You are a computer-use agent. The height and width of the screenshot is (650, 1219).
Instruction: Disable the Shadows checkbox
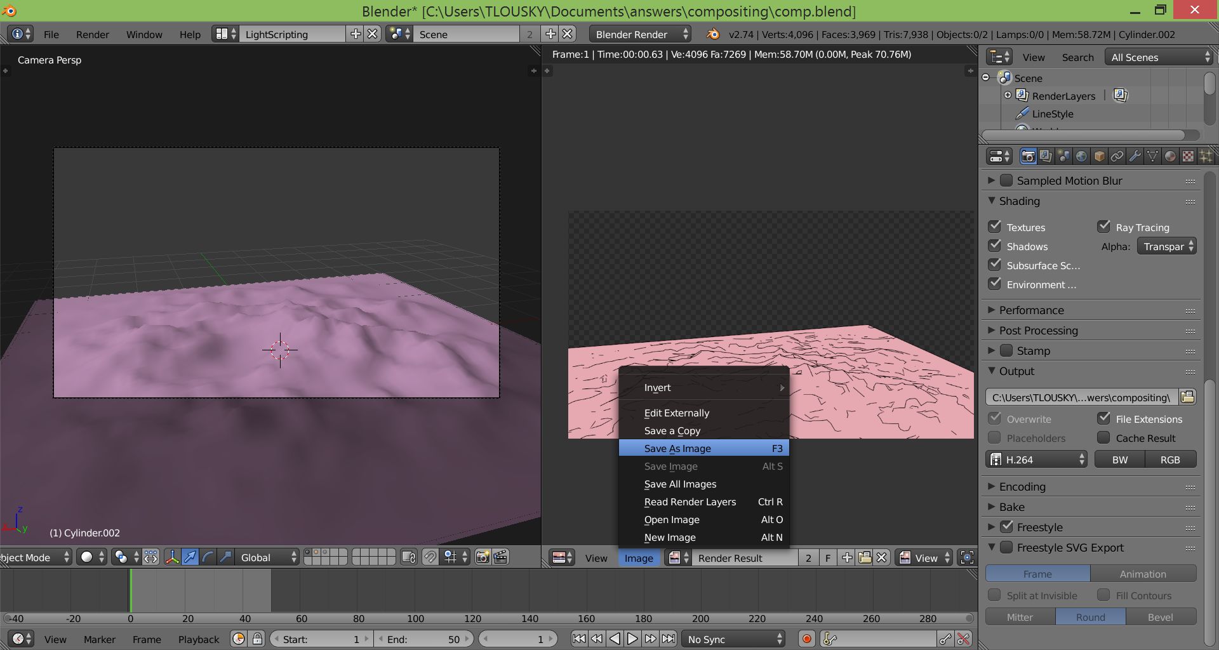pos(995,246)
